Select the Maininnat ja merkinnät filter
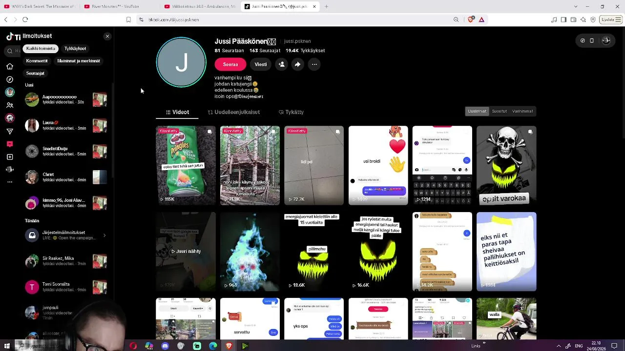The width and height of the screenshot is (625, 351). click(x=79, y=61)
